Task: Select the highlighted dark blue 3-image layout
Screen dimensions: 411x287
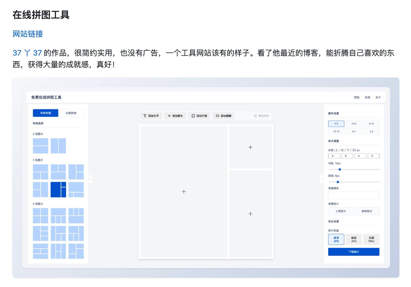Action: pyautogui.click(x=58, y=190)
